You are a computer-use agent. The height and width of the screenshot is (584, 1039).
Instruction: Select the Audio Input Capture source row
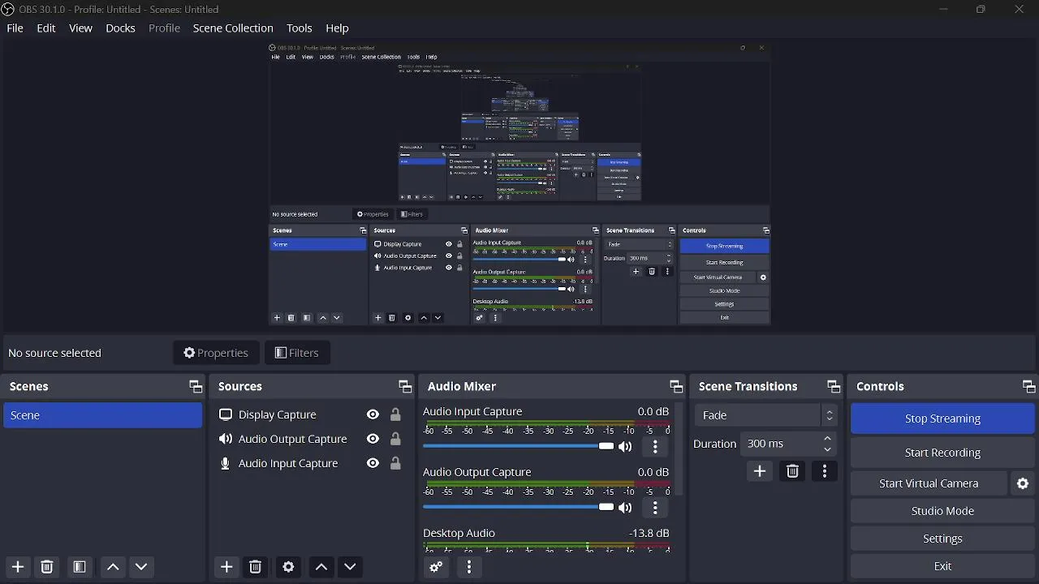click(x=311, y=463)
